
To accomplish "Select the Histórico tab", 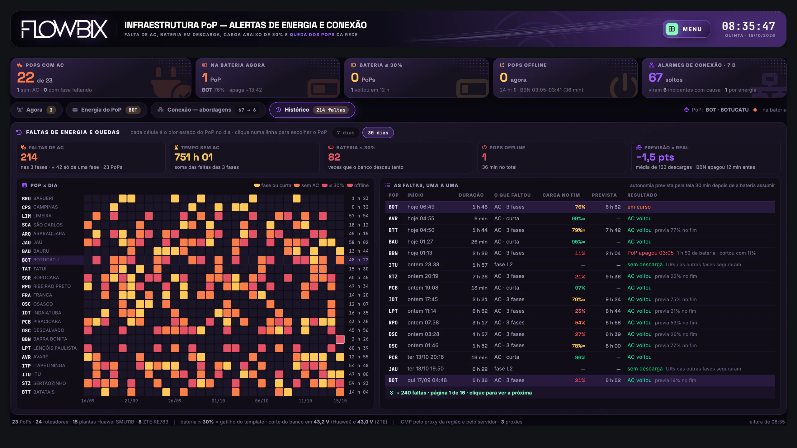I will click(312, 110).
